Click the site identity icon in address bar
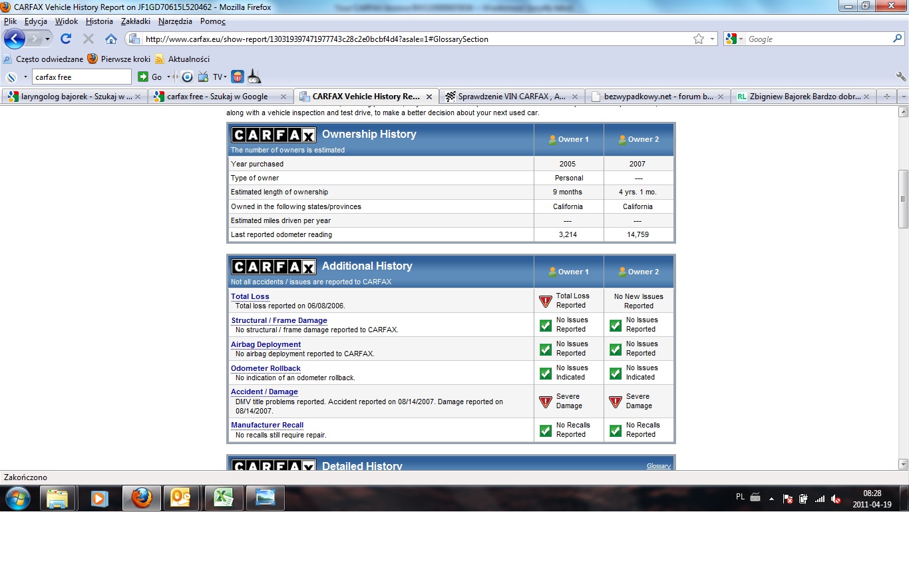The width and height of the screenshot is (909, 570). 134,39
